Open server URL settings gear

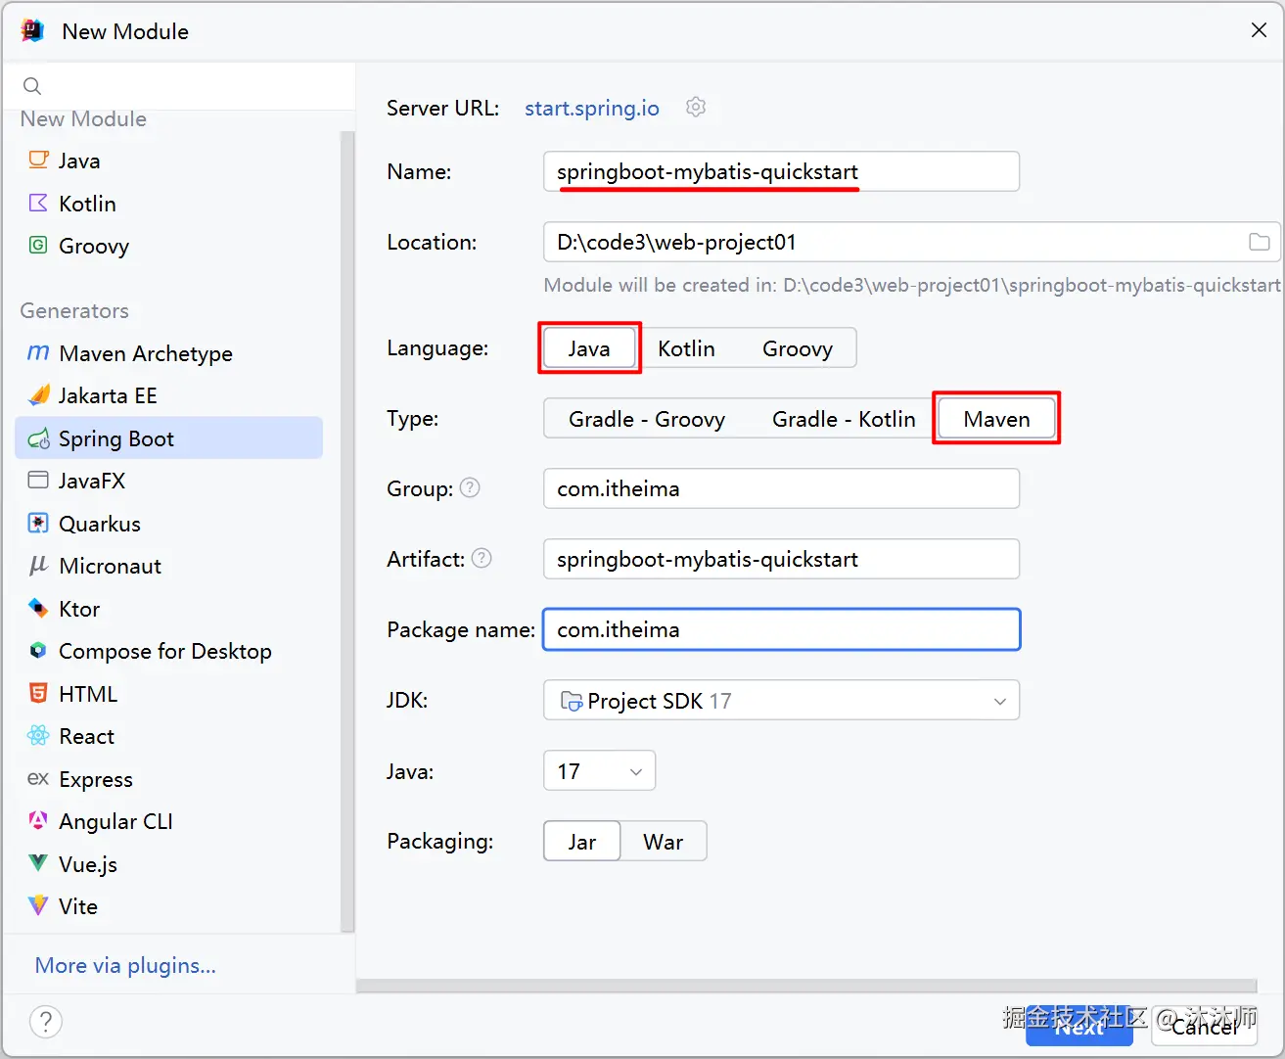696,107
